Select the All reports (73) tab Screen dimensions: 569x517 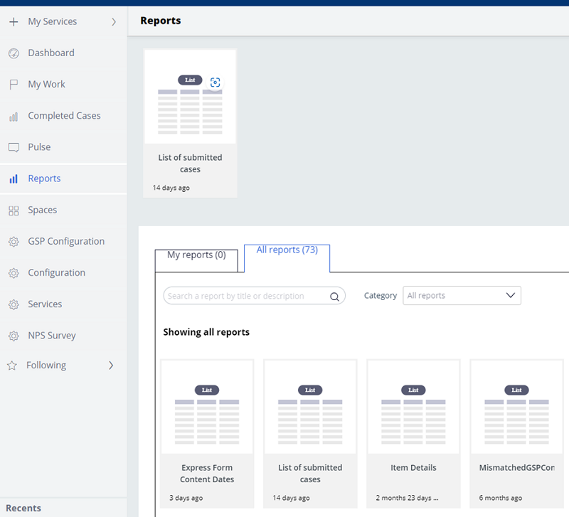click(287, 258)
